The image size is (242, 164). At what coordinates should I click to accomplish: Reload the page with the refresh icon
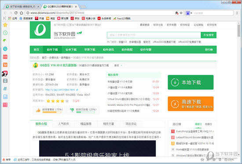[16, 13]
